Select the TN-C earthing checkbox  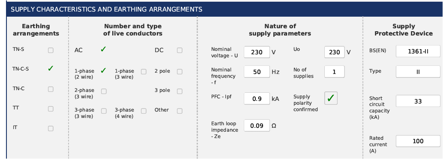[x=51, y=89]
